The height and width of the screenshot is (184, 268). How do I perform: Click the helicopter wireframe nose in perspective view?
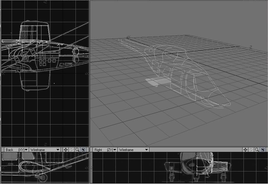224,104
